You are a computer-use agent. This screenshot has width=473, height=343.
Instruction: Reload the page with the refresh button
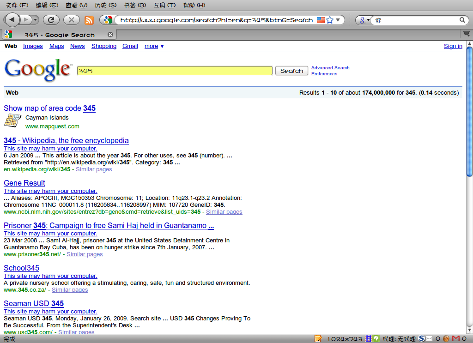click(51, 20)
